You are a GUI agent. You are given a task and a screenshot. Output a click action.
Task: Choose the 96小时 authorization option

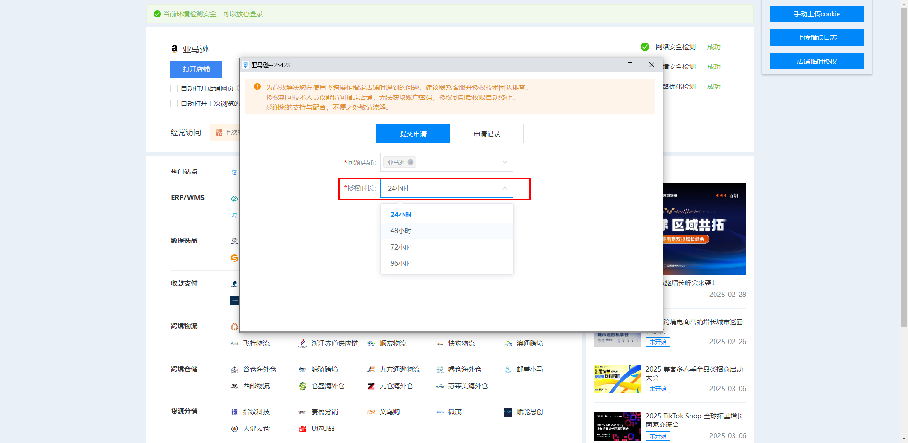[x=401, y=263]
